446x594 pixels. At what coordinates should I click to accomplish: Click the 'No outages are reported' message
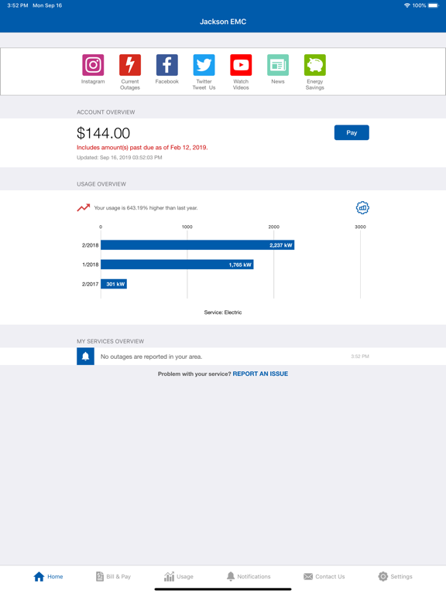(x=151, y=357)
